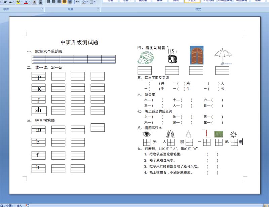This screenshot has width=269, height=207.
Task: Click the superscript button
Action: click(x=5, y=2)
